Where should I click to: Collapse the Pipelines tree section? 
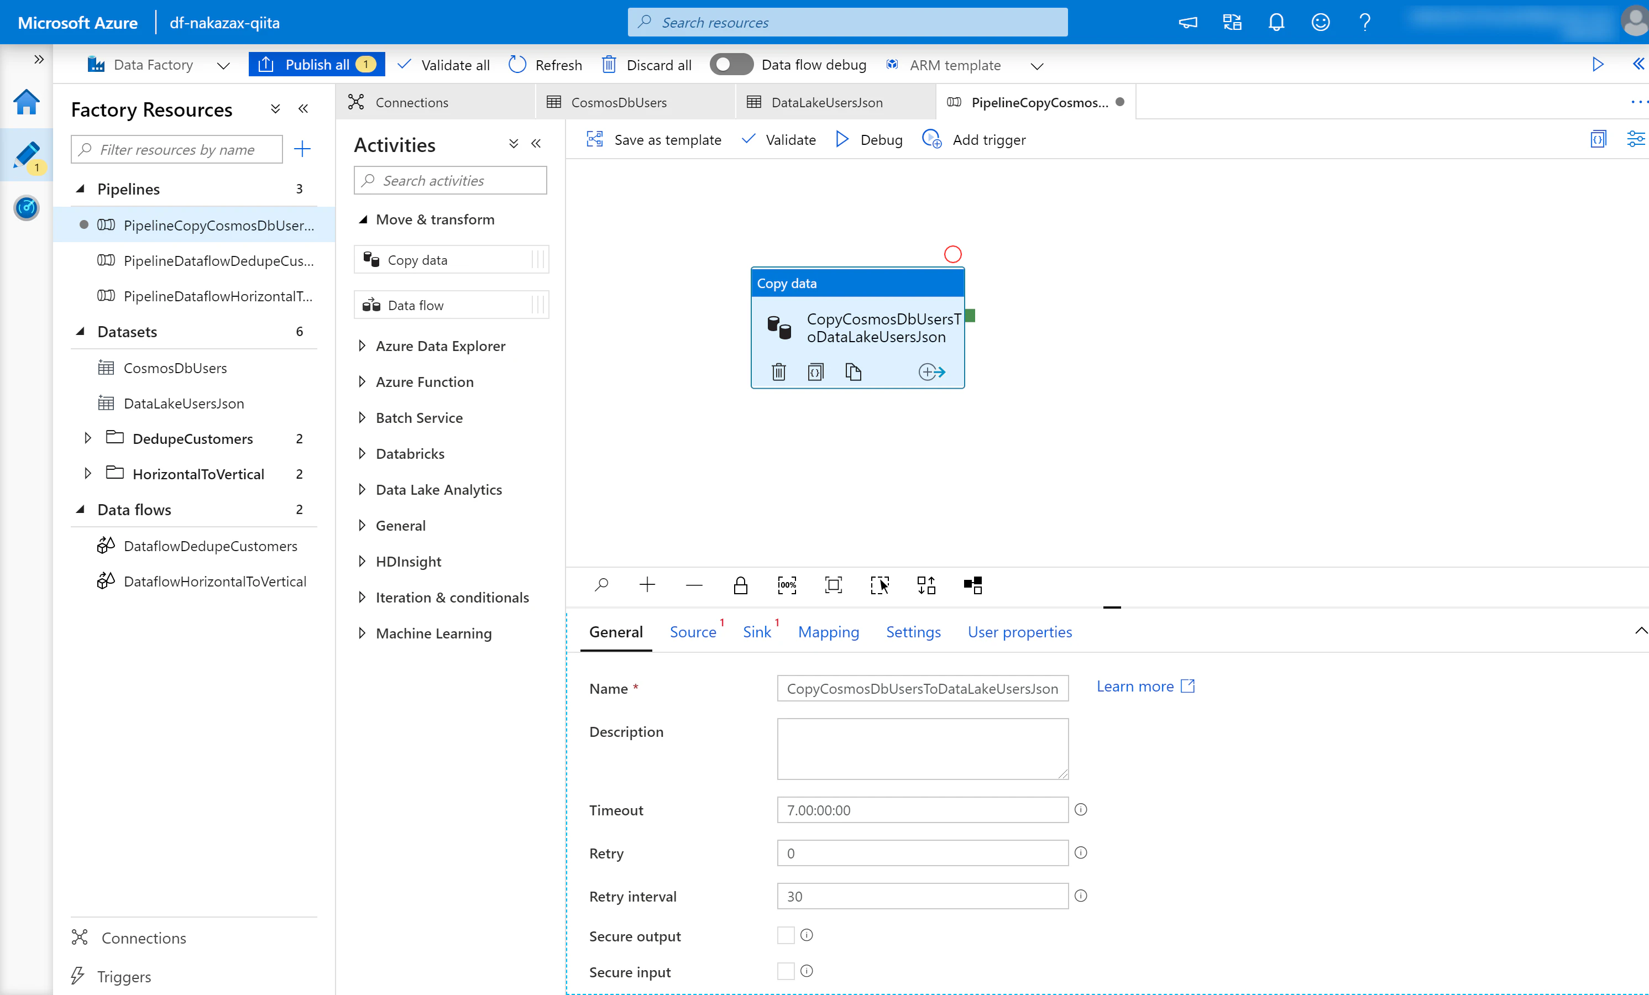(x=81, y=188)
